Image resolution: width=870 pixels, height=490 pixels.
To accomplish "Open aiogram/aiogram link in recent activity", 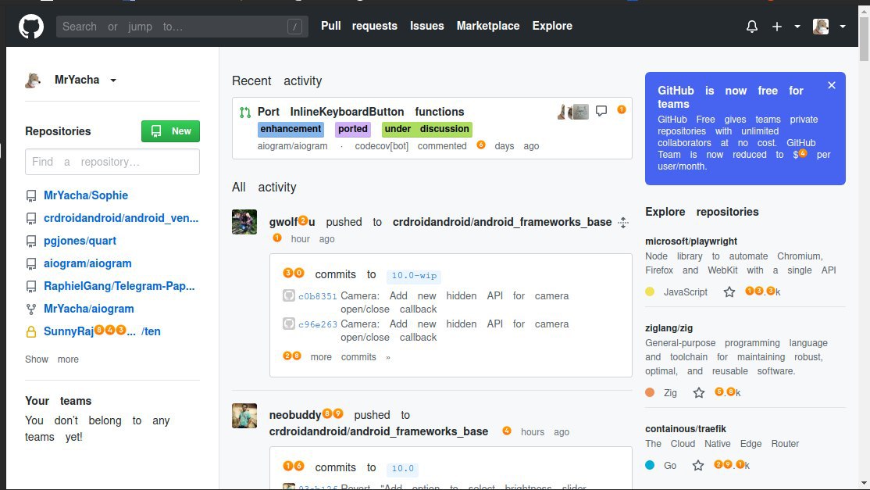I will (x=292, y=146).
